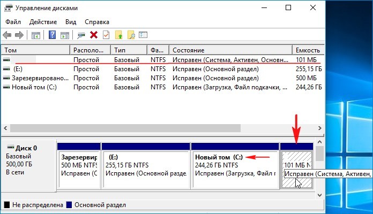Click the red X delete icon
Viewport: 373px width, 214px height.
(94, 35)
